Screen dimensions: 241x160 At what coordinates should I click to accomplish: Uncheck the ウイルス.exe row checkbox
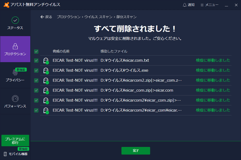coord(36,70)
